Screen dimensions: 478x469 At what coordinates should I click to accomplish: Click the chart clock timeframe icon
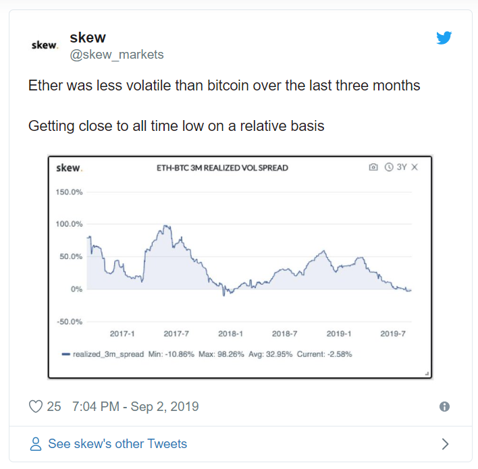389,167
